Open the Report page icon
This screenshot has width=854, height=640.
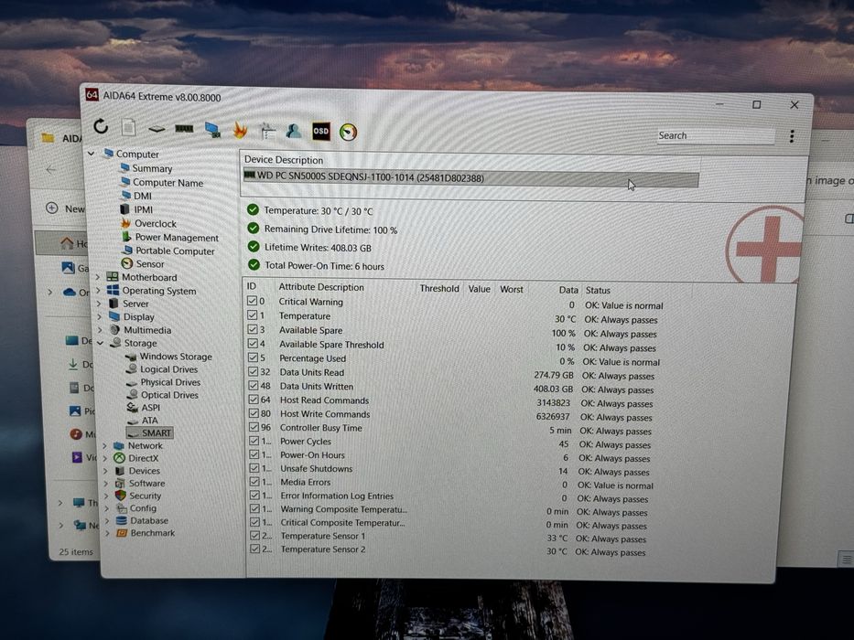(128, 127)
